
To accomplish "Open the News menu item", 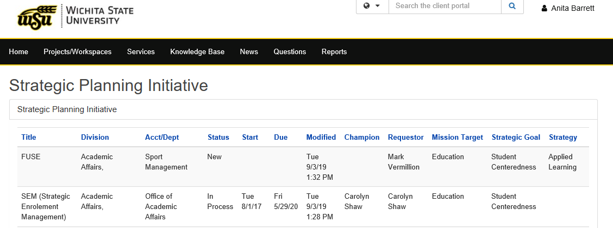I will (x=249, y=52).
